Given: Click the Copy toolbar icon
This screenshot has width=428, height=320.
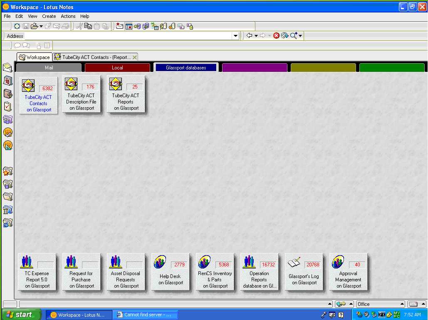Looking at the screenshot, I should point(88,26).
